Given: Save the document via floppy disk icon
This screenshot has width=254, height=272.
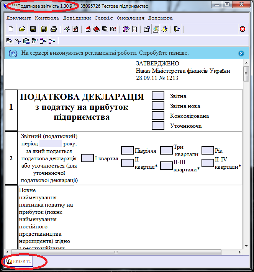Looking at the screenshot, I should (x=33, y=29).
